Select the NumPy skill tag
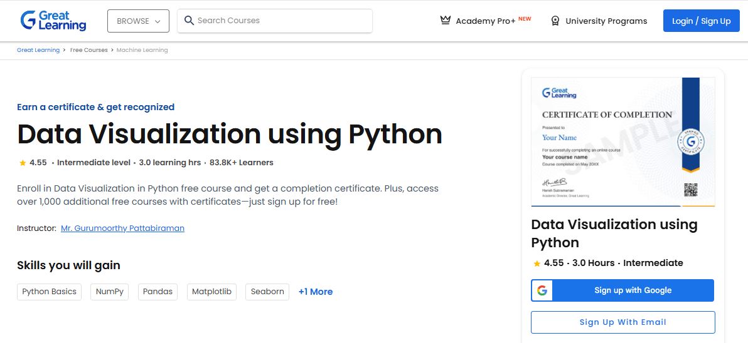Viewport: 748px width, 343px height. click(x=110, y=292)
